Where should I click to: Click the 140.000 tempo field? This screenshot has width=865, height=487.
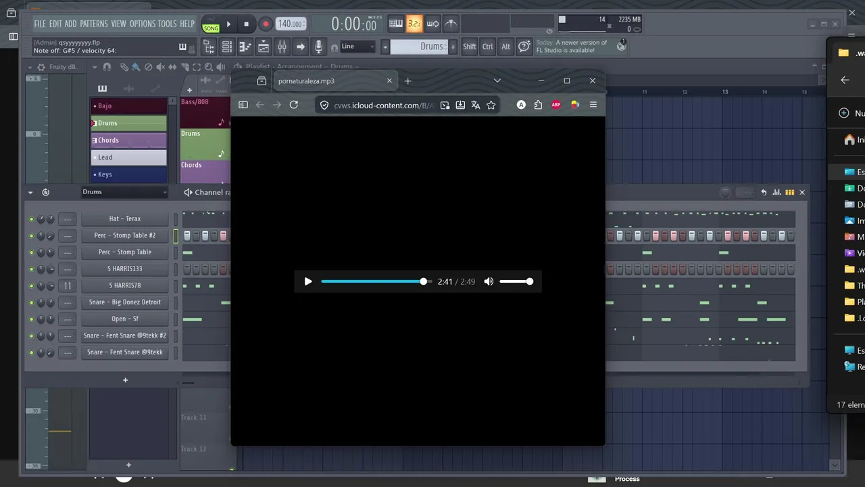coord(291,24)
